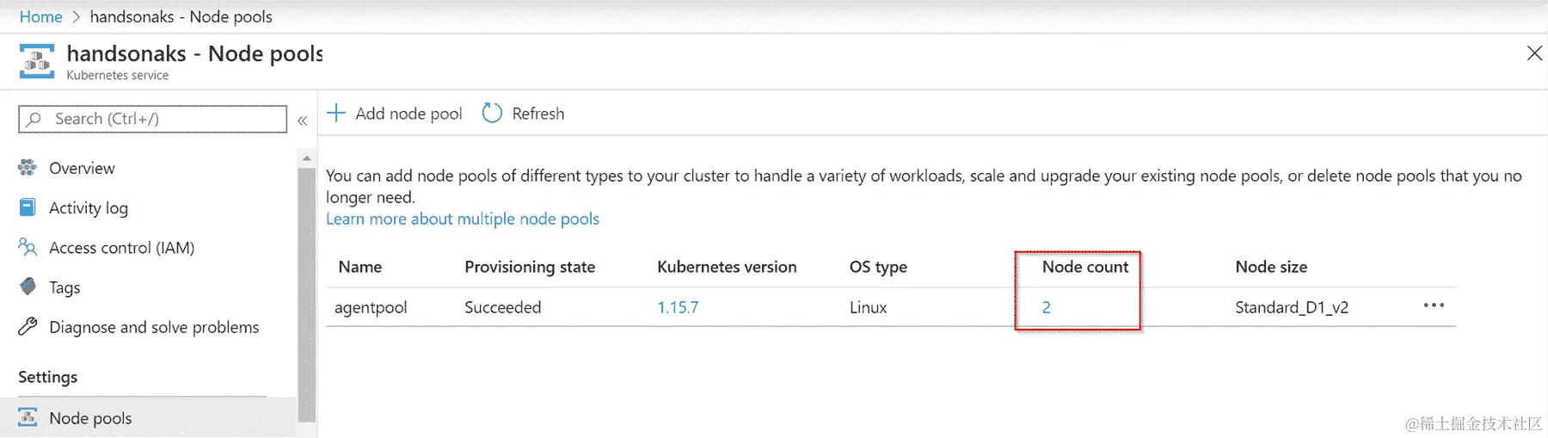The width and height of the screenshot is (1548, 438).
Task: Click the Refresh circular arrow icon
Action: coord(492,114)
